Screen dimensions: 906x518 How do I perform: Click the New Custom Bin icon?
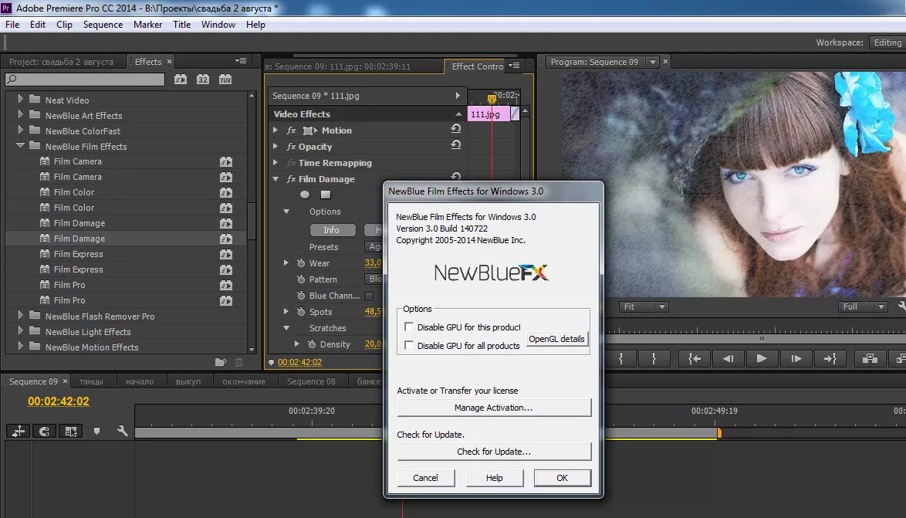221,362
